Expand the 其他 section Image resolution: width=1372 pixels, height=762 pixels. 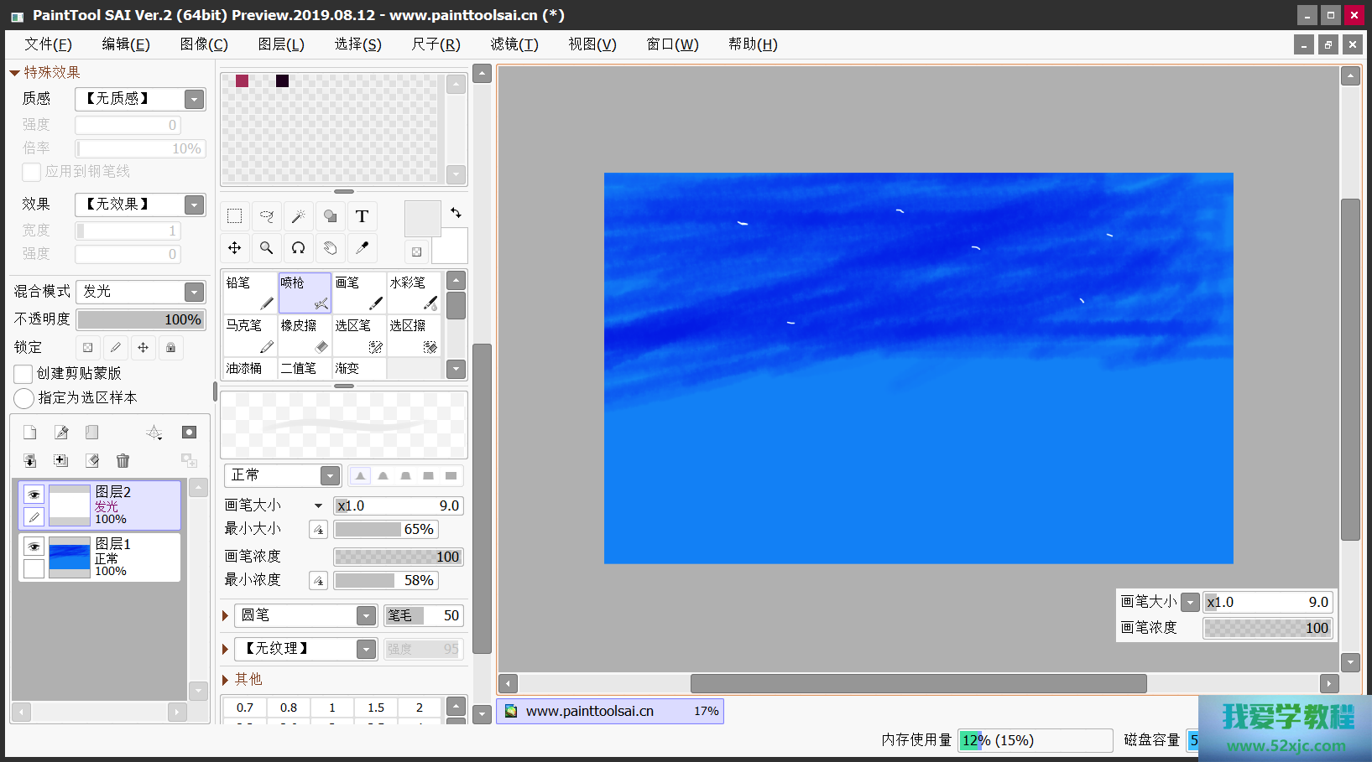pos(226,680)
